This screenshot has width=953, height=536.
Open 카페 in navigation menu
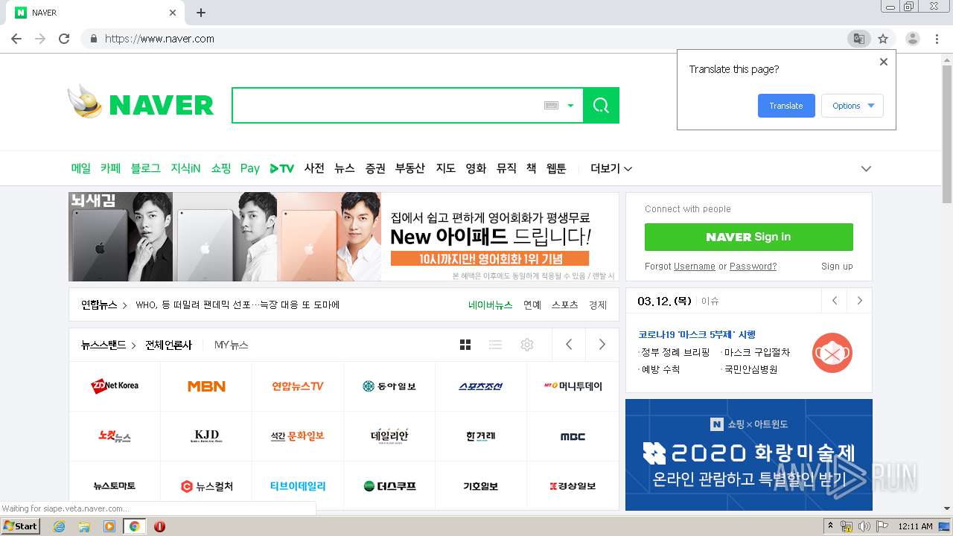coord(110,168)
